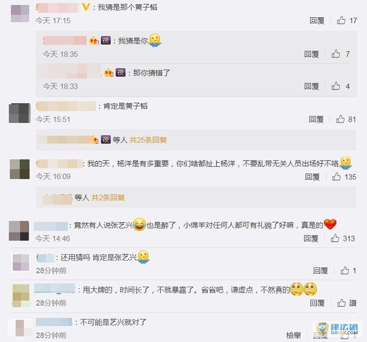
Task: Reply to the 17:15 comment about 黄子韬
Action: tap(317, 21)
